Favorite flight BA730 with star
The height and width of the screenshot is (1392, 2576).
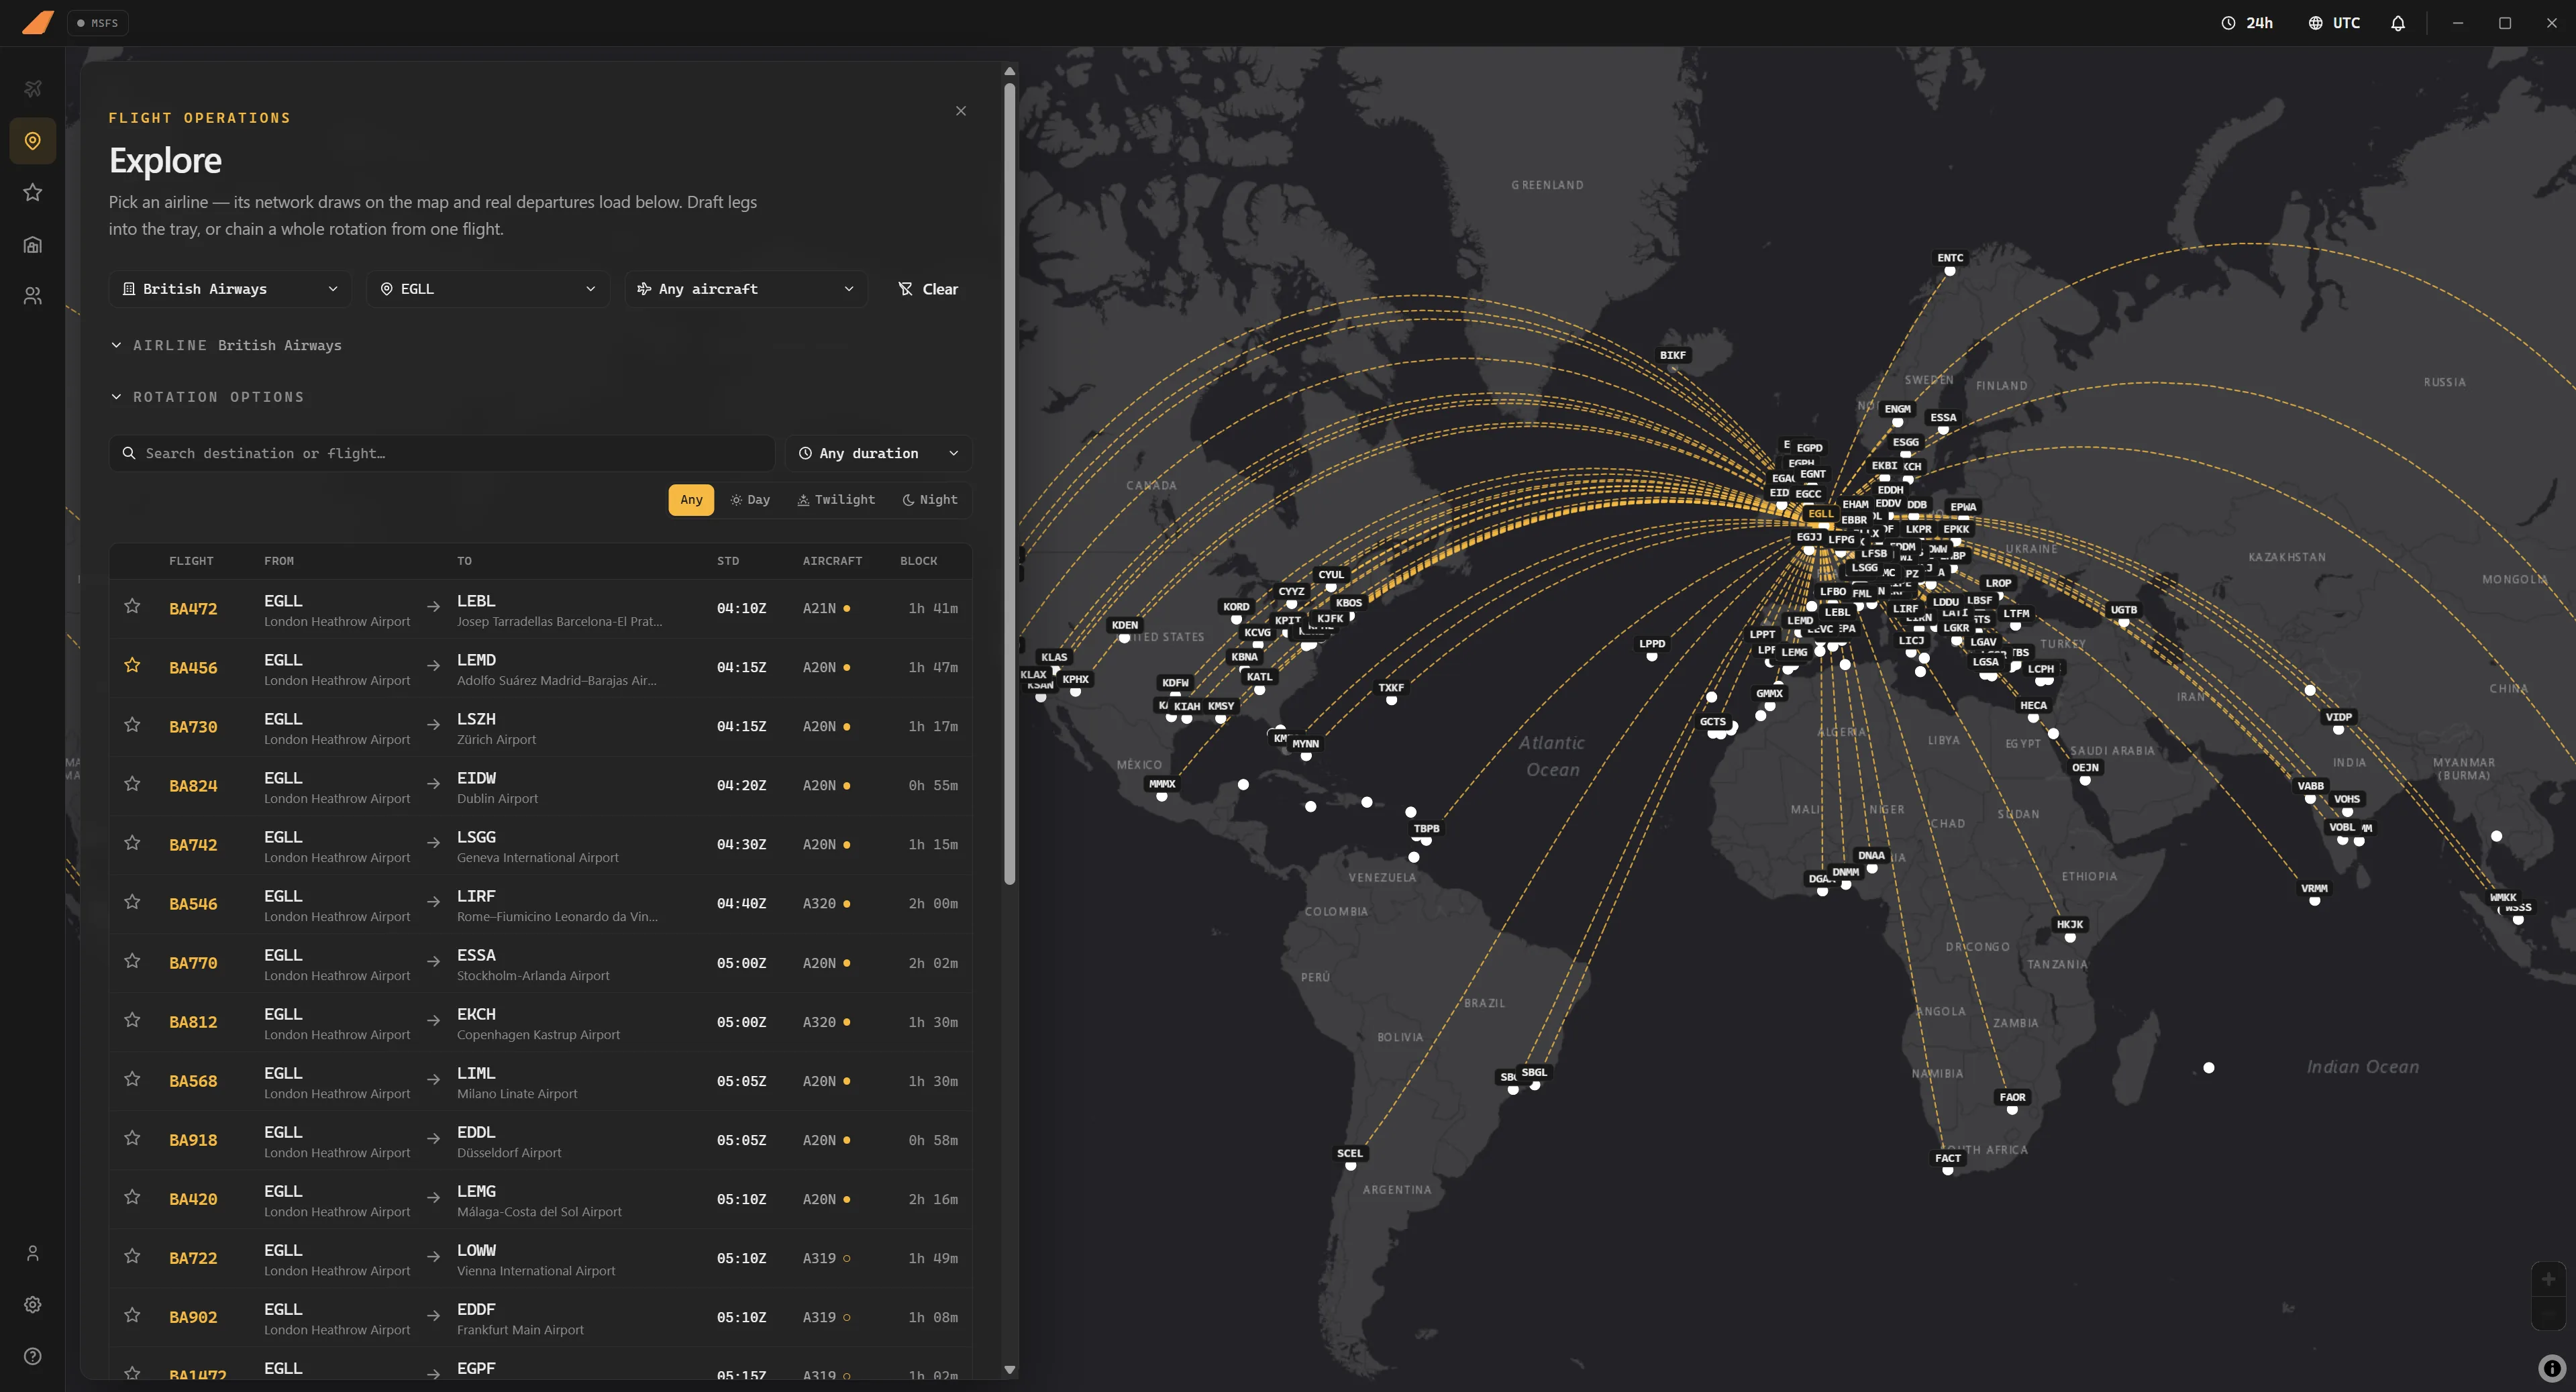point(132,724)
